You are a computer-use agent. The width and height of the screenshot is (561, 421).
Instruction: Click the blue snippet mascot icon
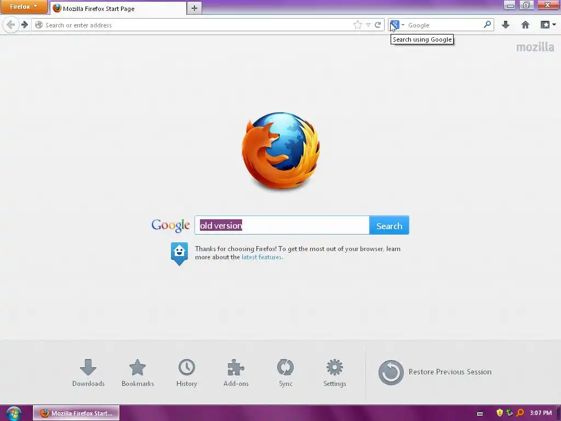coord(179,253)
